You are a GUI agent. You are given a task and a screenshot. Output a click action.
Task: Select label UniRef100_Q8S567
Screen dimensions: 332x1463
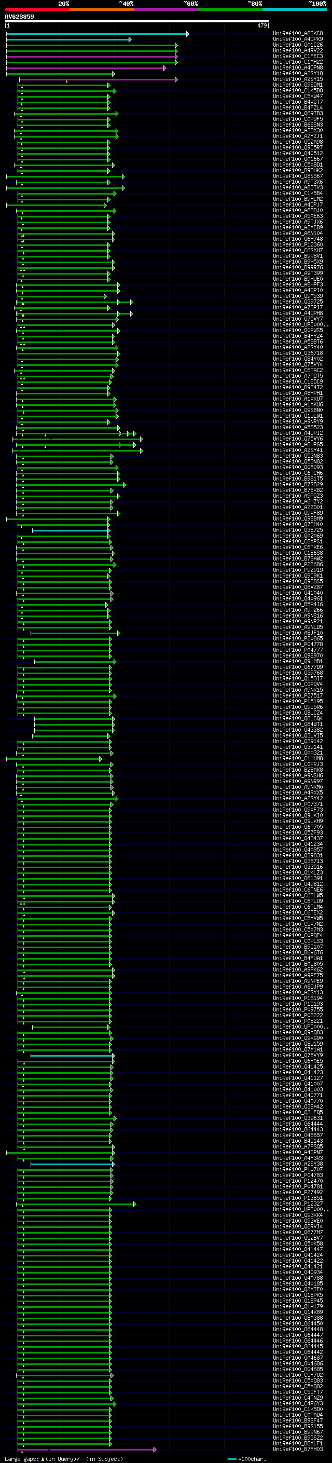point(298,176)
